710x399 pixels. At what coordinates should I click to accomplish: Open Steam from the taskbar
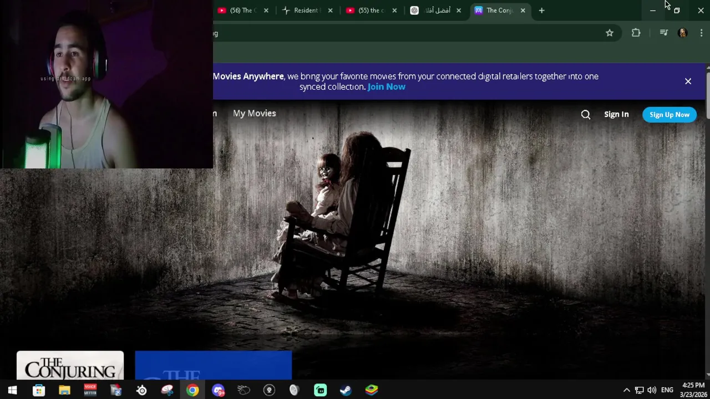346,390
